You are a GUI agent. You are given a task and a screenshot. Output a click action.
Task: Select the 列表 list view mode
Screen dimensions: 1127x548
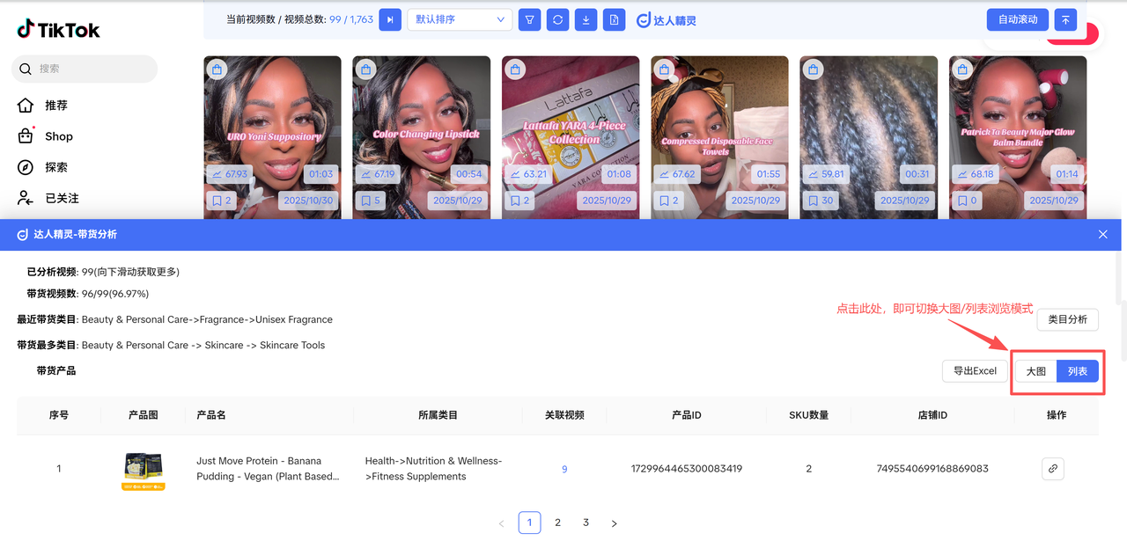click(1077, 371)
